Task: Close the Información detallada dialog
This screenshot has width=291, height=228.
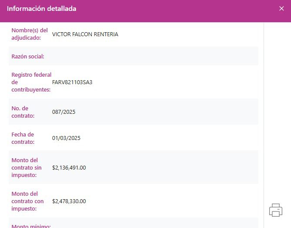Action: pos(281,9)
